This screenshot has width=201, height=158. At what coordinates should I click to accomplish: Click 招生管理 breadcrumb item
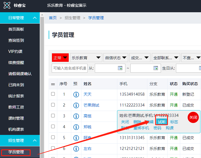click(x=73, y=18)
